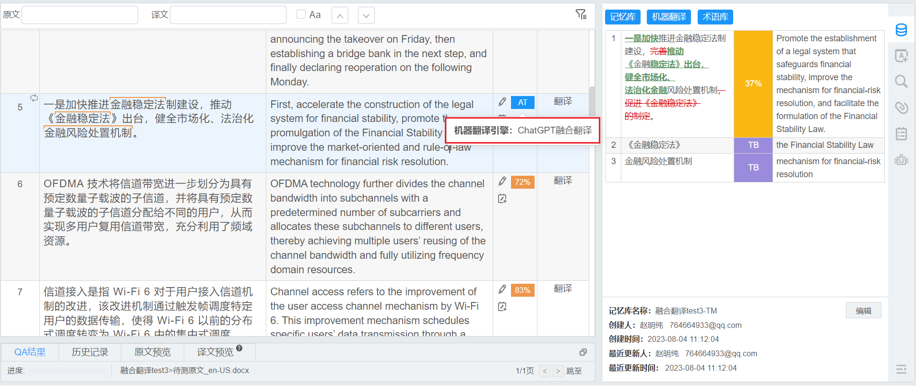Image resolution: width=916 pixels, height=386 pixels.
Task: Open the filter icon in search bar
Action: pos(581,15)
